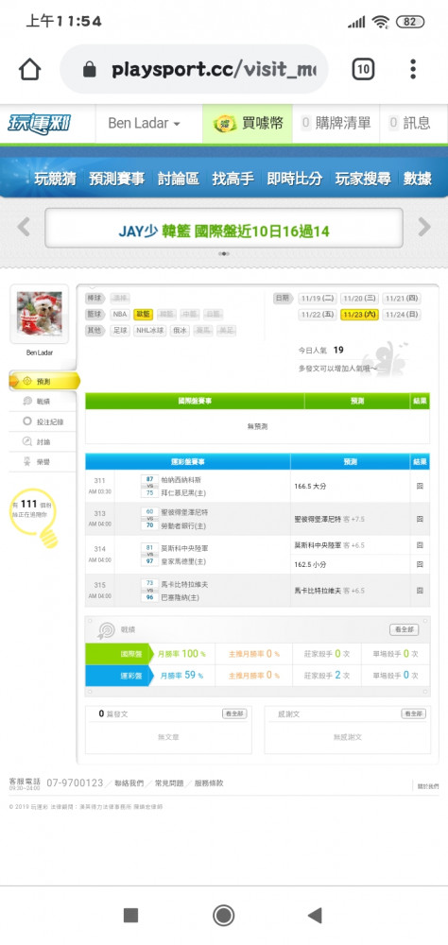448x945 pixels.
Task: Click the Ben Ladar profile avatar picture
Action: pos(39,314)
